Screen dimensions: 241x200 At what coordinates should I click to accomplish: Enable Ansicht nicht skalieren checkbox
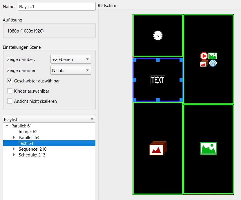[10, 101]
